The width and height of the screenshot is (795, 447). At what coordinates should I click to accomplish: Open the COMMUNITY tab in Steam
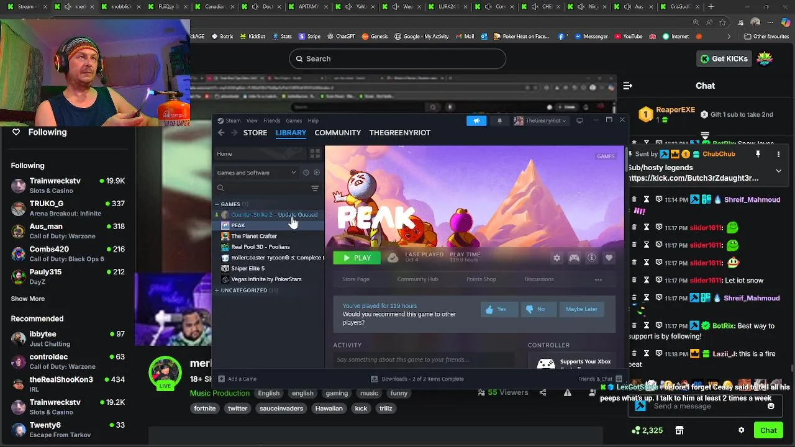(x=337, y=133)
